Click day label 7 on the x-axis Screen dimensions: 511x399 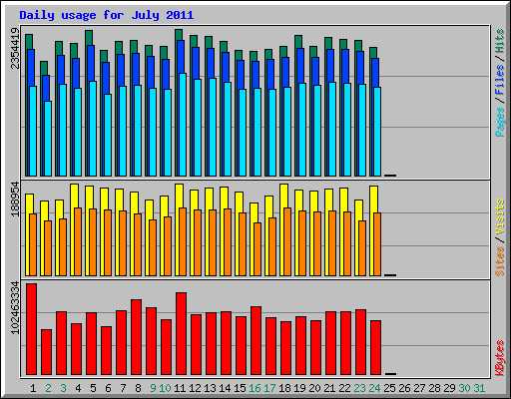coord(123,388)
